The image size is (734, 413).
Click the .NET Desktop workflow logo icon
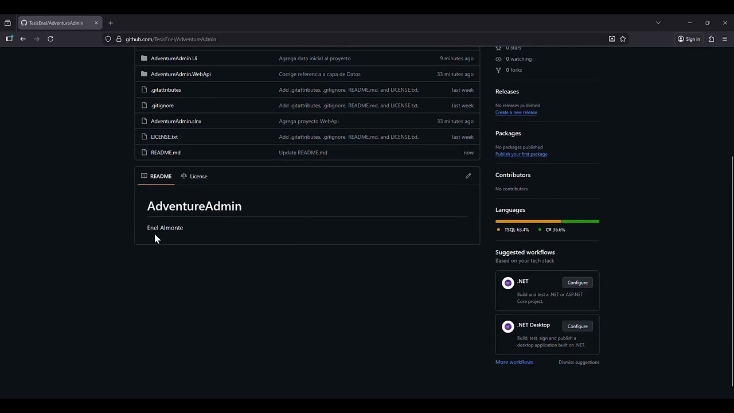(x=507, y=326)
